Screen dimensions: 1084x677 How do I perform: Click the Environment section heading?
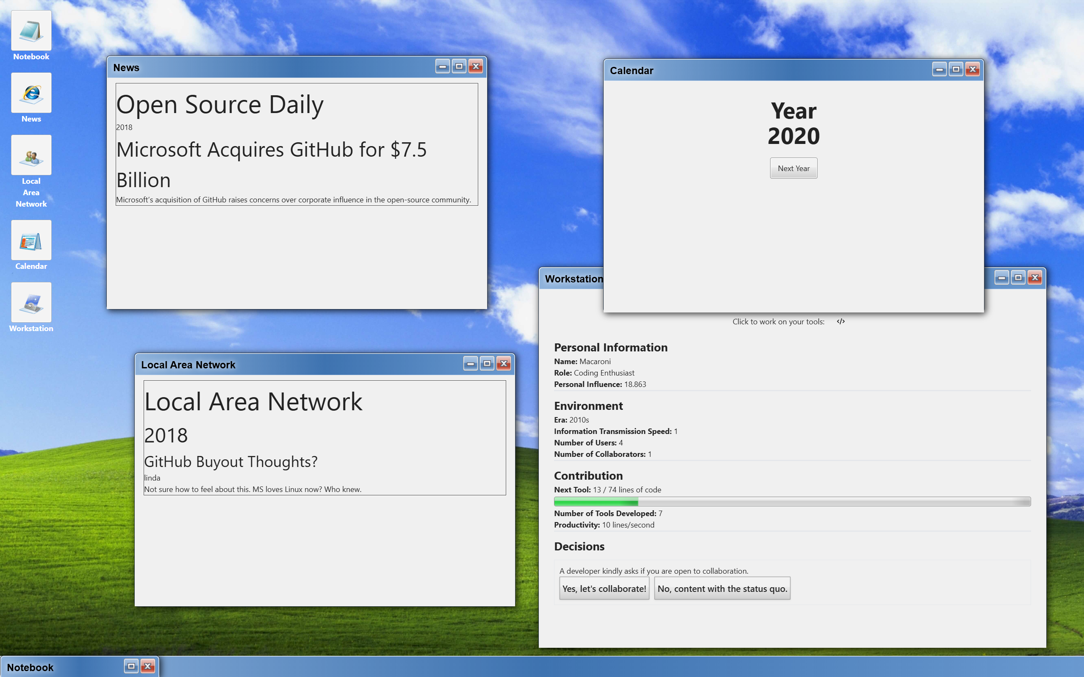(x=588, y=406)
